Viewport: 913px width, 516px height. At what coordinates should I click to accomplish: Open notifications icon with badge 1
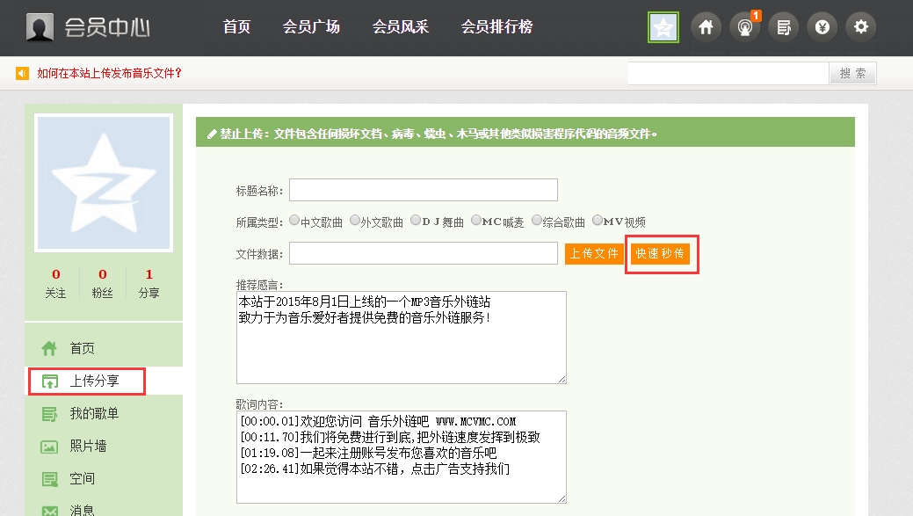click(x=744, y=27)
